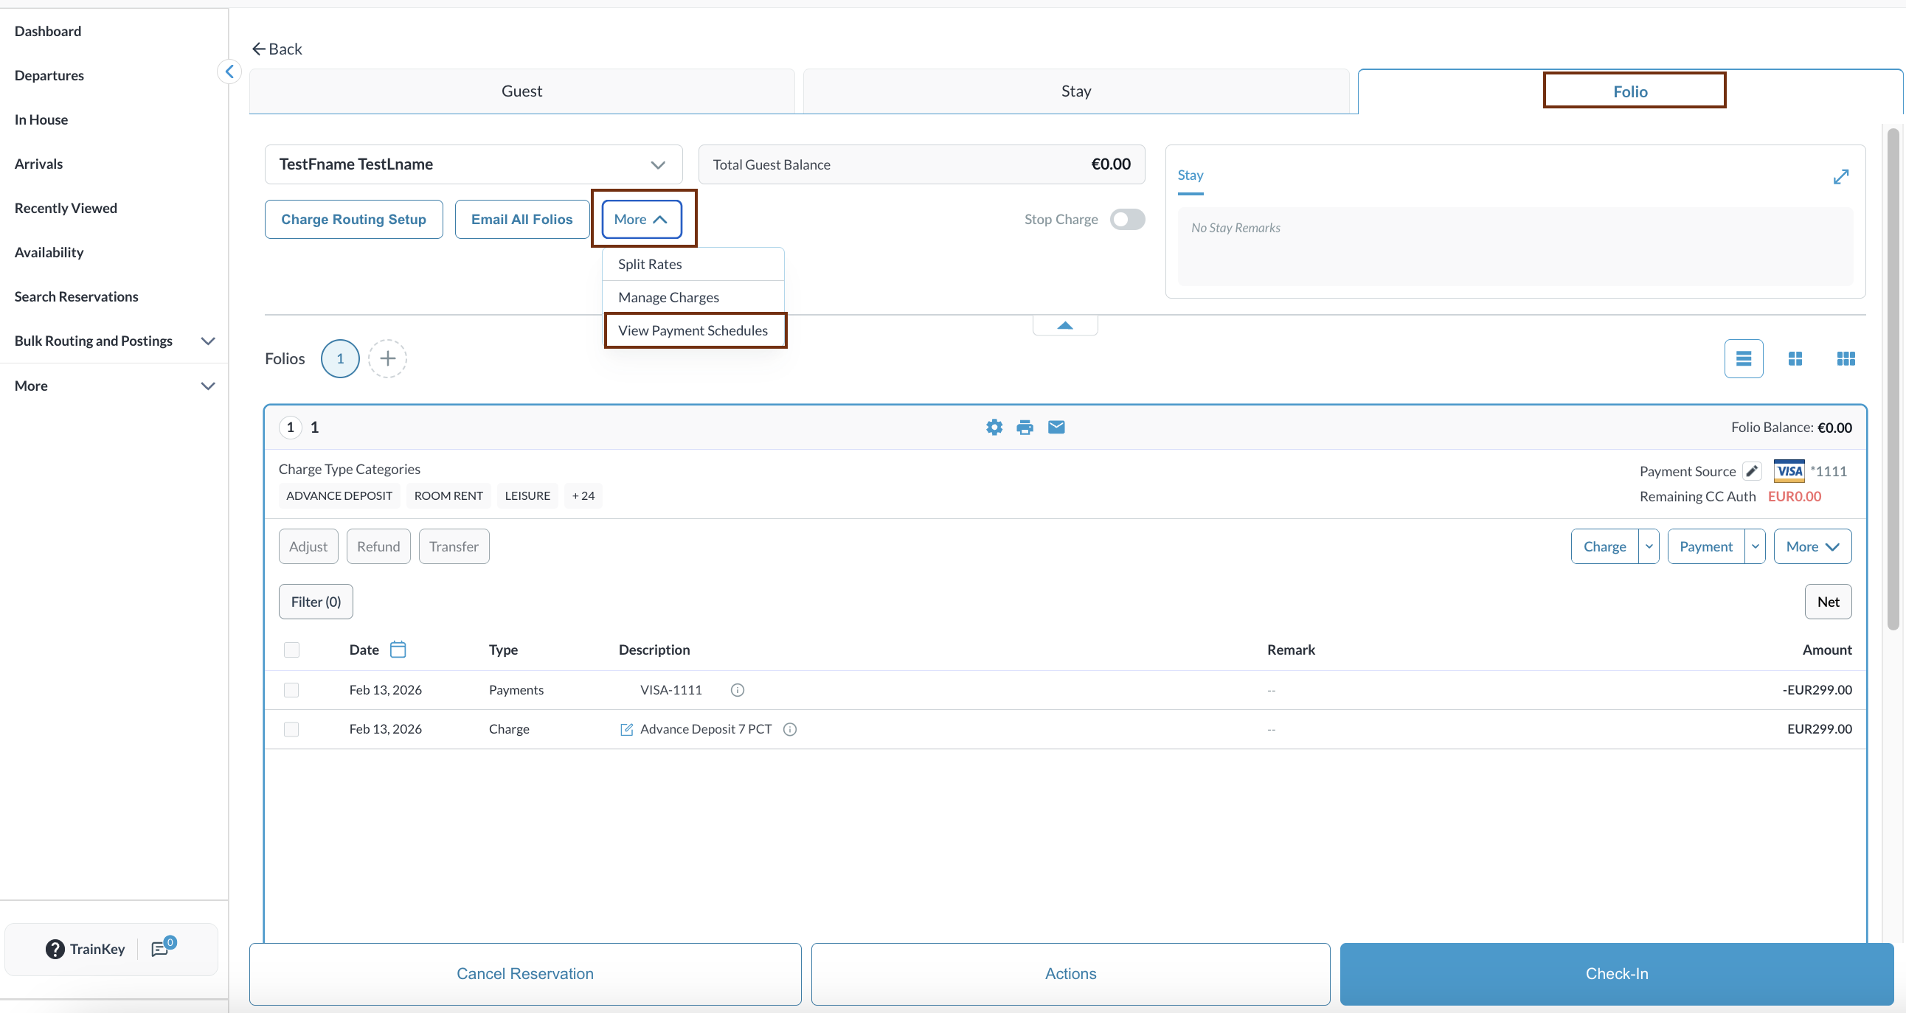
Task: Add new folio plus icon
Action: [x=387, y=358]
